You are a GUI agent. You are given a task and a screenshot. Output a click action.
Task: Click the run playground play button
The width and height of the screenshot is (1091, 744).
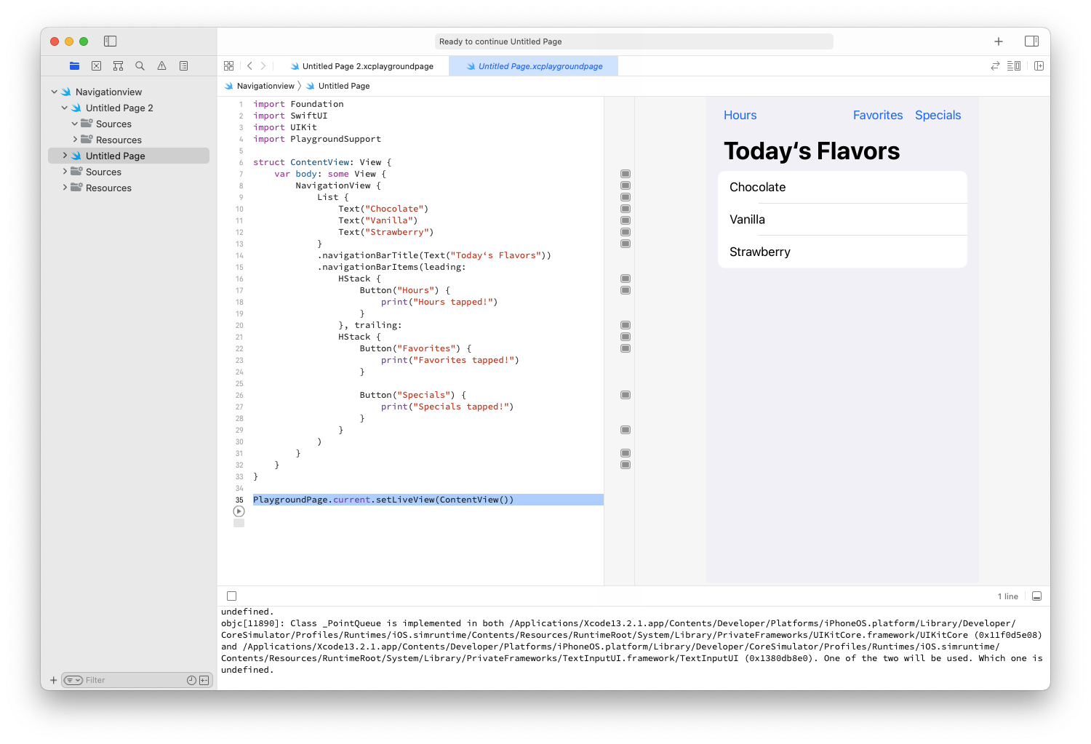click(x=239, y=511)
